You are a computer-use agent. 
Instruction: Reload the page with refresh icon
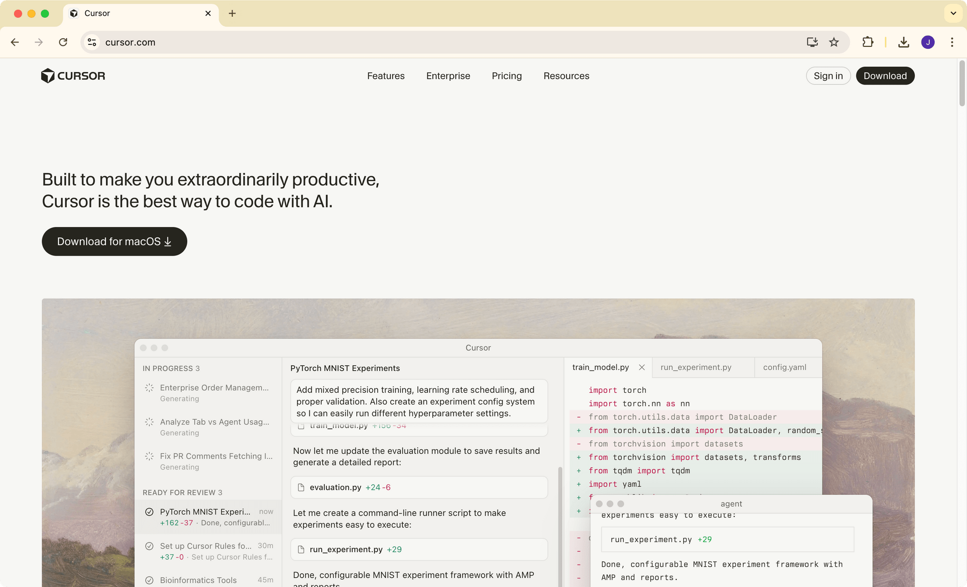click(x=63, y=42)
